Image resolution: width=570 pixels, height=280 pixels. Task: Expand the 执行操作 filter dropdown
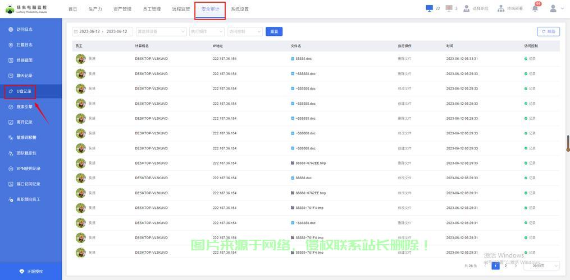(207, 32)
